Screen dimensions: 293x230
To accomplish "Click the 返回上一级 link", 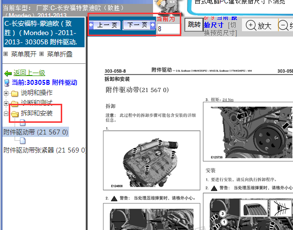I will (29, 73).
